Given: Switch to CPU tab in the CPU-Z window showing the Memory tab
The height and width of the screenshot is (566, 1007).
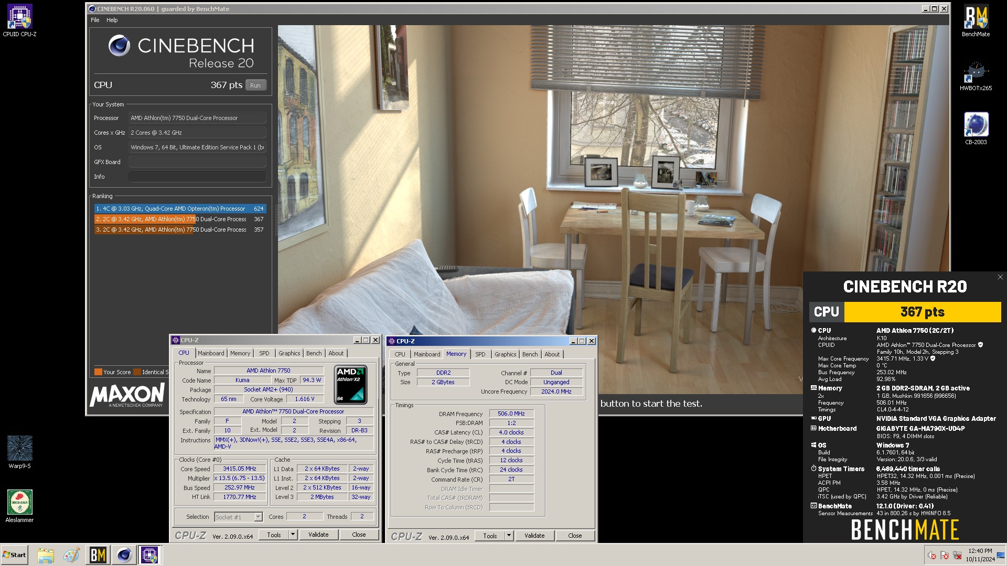Looking at the screenshot, I should point(400,354).
